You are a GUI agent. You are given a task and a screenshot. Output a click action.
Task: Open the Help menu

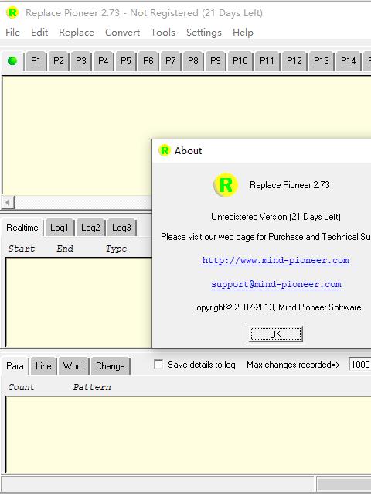click(243, 33)
